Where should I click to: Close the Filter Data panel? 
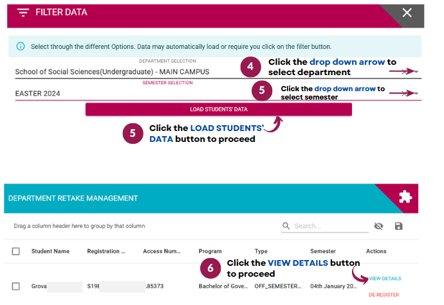tap(407, 13)
